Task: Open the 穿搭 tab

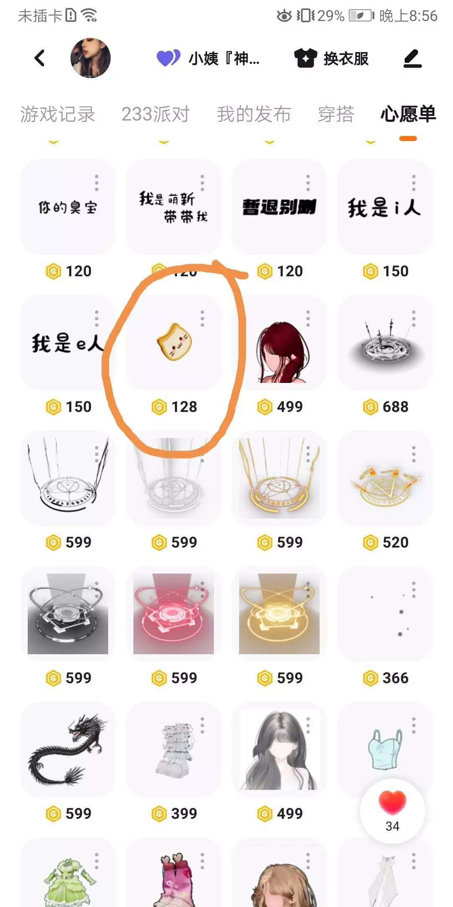Action: [336, 114]
